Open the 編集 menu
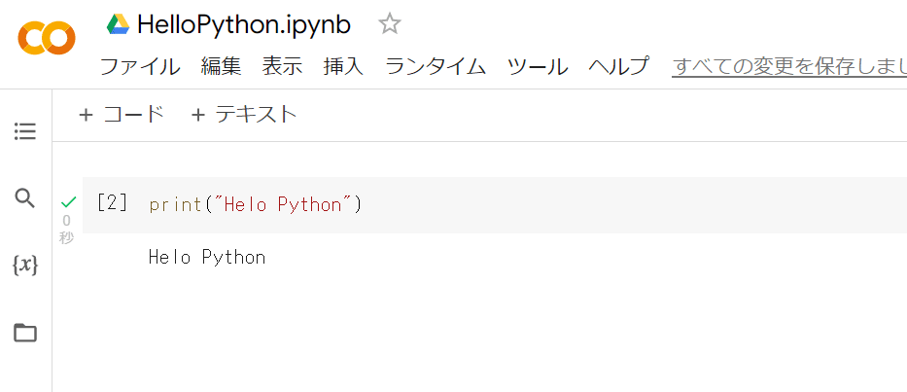The width and height of the screenshot is (907, 392). [221, 66]
